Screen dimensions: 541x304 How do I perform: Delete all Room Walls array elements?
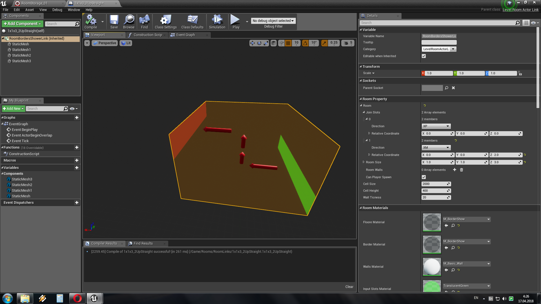coord(462,170)
